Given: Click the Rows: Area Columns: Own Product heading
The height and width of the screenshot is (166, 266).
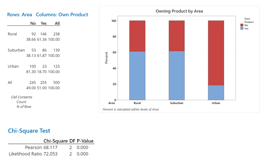Looking at the screenshot, I should point(47,15).
